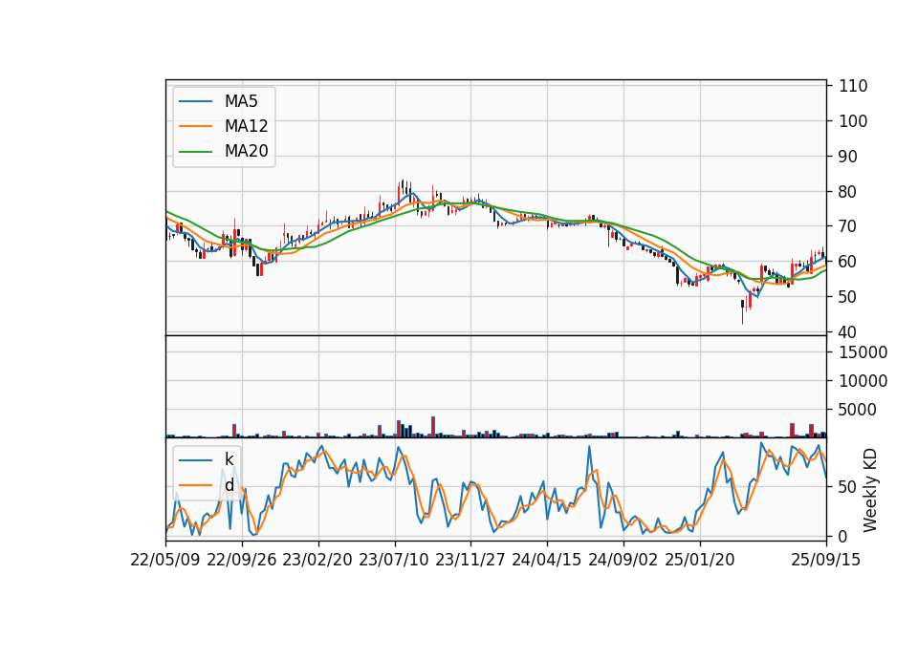
Task: Click the 90 price axis label
Action: pos(848,157)
